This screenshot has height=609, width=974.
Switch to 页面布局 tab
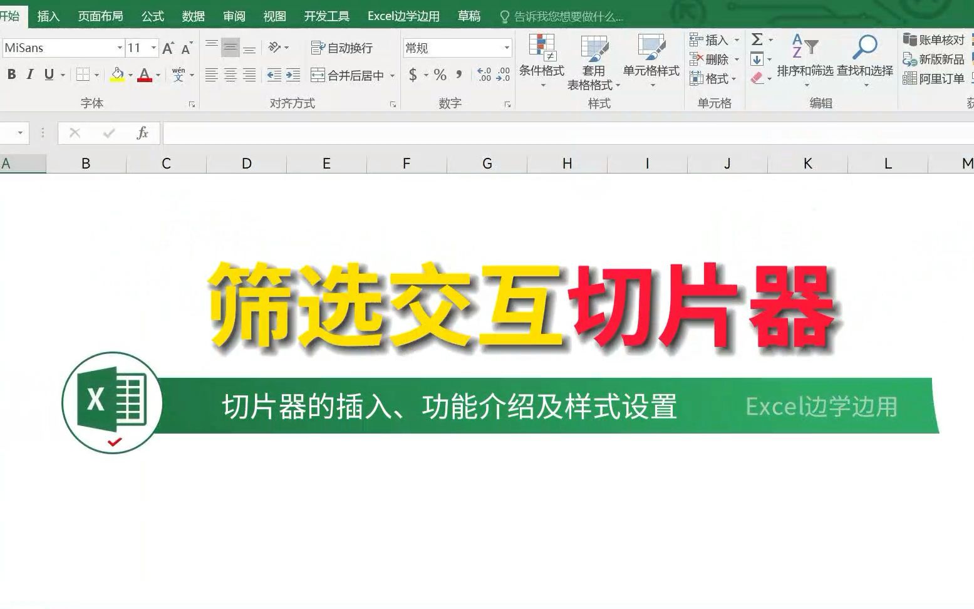tap(100, 16)
